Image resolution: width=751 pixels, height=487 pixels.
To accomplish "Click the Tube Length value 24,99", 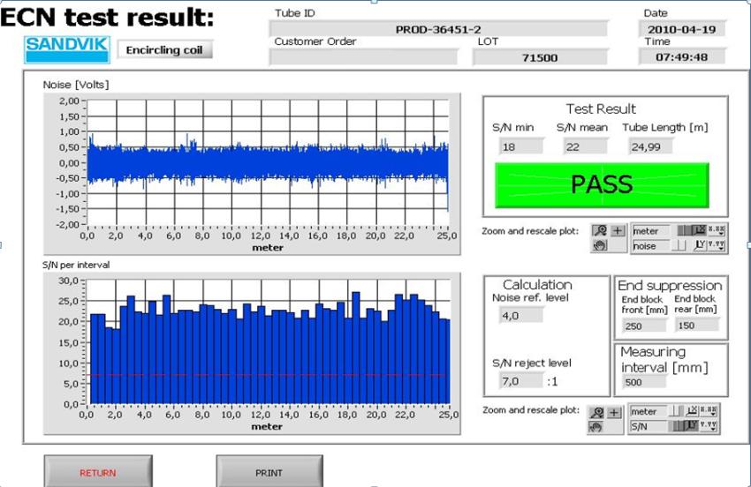I will tap(650, 146).
